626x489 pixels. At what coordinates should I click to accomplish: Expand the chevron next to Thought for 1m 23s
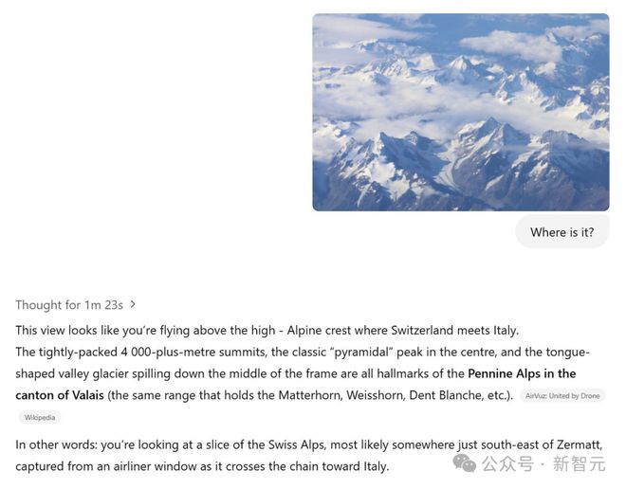tap(134, 304)
